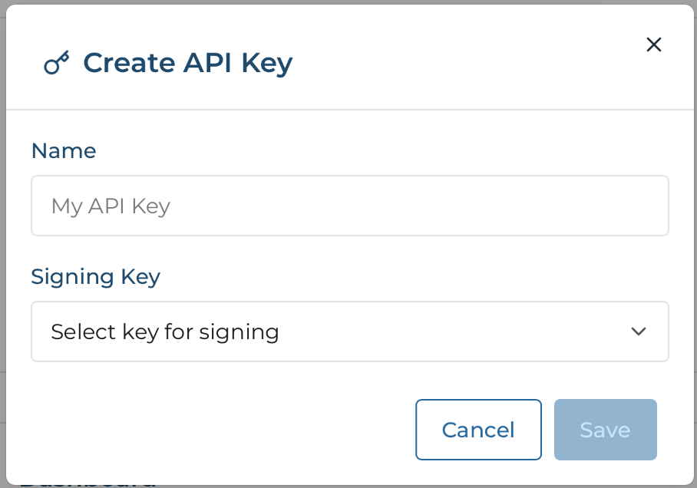
Task: Click inside the API key name input
Action: tap(350, 206)
